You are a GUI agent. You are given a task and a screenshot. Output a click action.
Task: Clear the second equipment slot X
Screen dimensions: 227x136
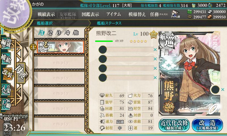(x=155, y=59)
